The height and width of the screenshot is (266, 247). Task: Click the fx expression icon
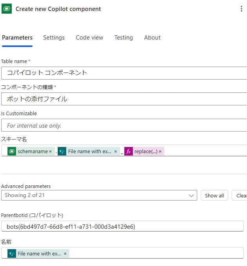[x=129, y=151]
